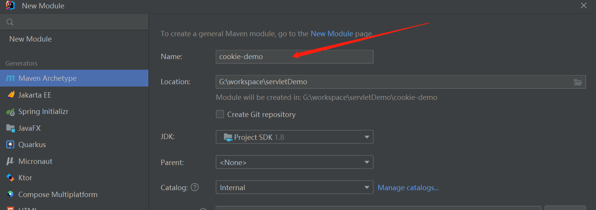The width and height of the screenshot is (596, 210).
Task: Expand the Parent dropdown
Action: (x=294, y=162)
